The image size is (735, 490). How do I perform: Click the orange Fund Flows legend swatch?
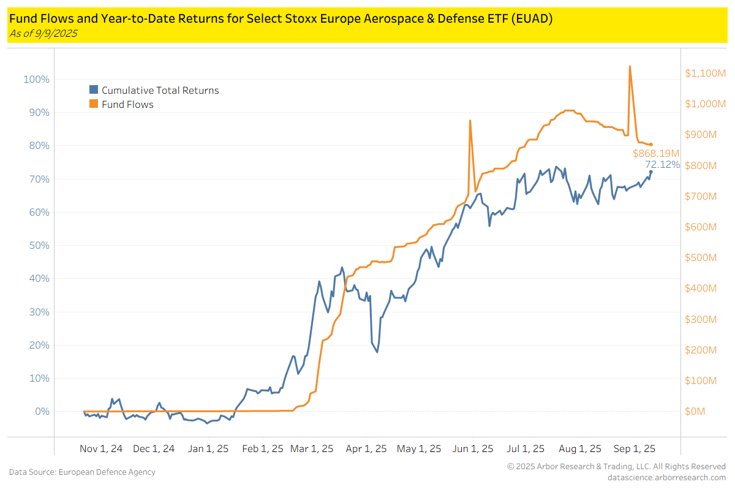point(94,104)
